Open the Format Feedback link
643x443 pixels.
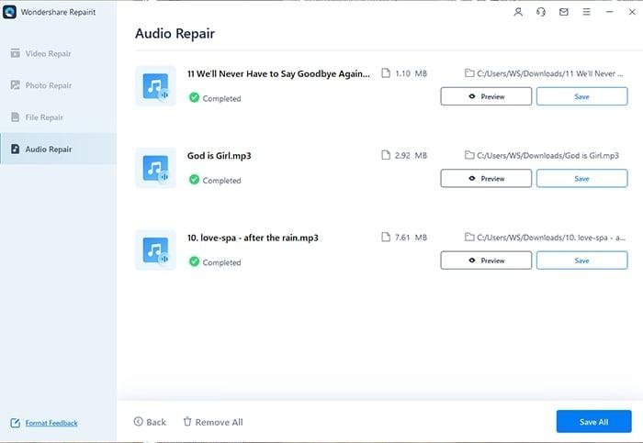(51, 423)
